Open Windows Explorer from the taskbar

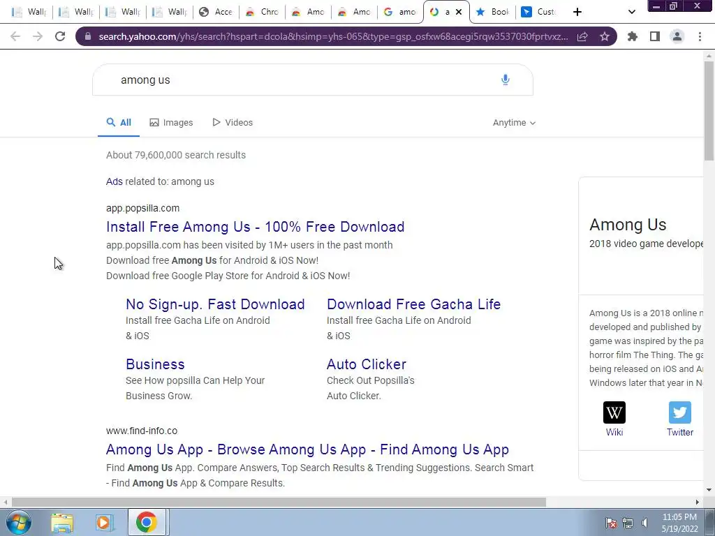click(x=62, y=523)
